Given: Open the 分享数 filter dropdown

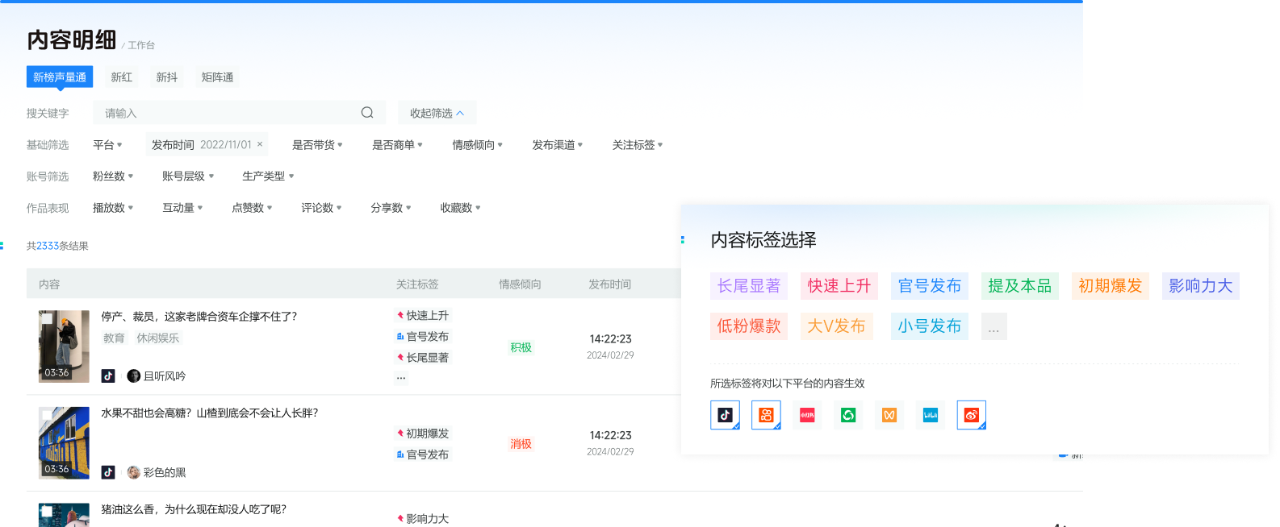Looking at the screenshot, I should point(391,208).
